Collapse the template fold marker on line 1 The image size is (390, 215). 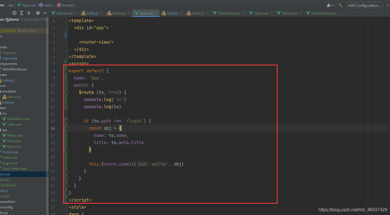pos(67,21)
